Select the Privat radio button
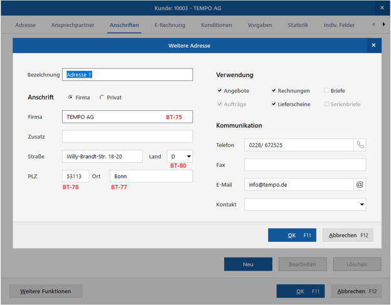The image size is (391, 305). (x=102, y=98)
